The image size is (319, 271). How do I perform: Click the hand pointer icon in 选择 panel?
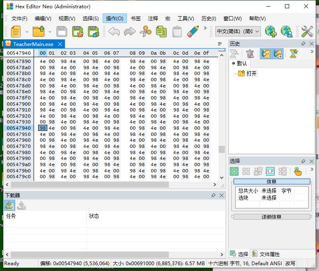[x=297, y=171]
